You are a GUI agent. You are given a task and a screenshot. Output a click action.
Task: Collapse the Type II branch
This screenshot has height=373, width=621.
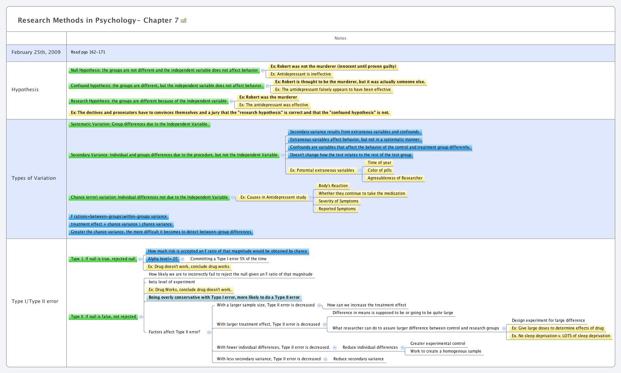click(x=141, y=316)
